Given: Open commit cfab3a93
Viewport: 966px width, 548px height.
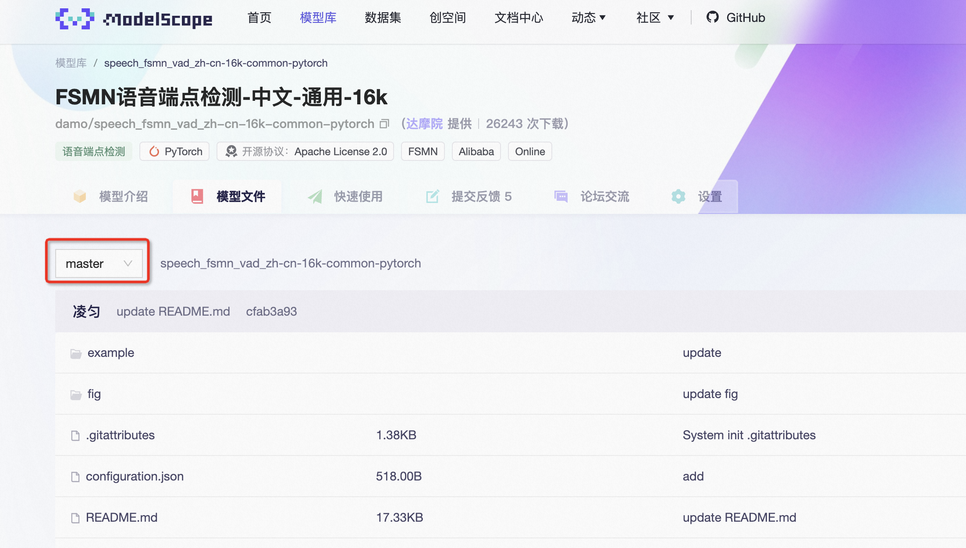Looking at the screenshot, I should [x=272, y=311].
